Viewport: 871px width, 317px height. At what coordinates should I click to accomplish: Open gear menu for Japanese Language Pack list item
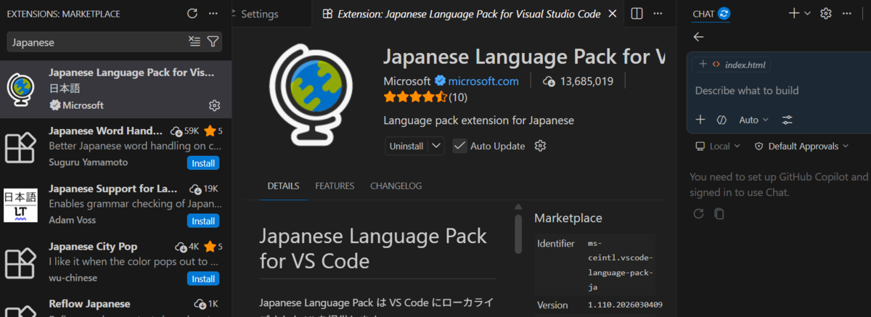coord(214,105)
